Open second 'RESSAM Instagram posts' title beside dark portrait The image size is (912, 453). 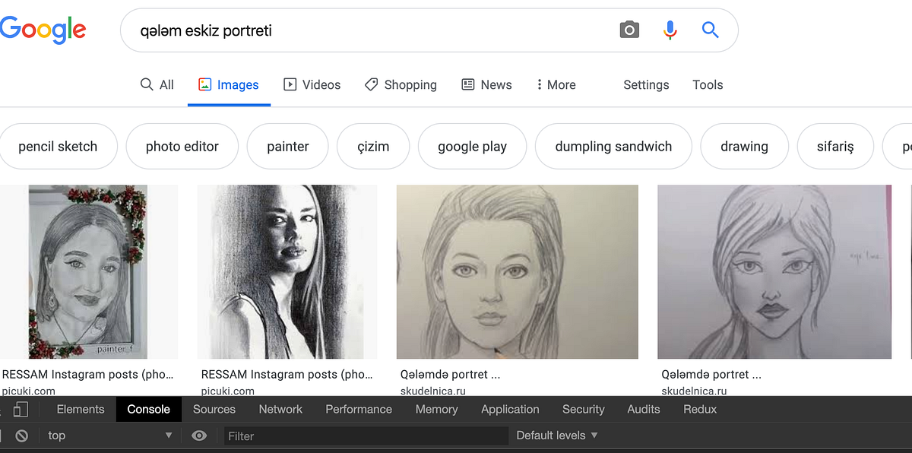287,375
